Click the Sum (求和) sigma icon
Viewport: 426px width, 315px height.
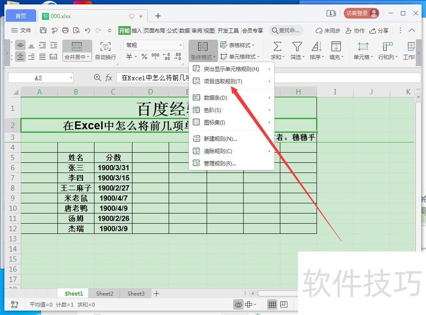(x=277, y=46)
